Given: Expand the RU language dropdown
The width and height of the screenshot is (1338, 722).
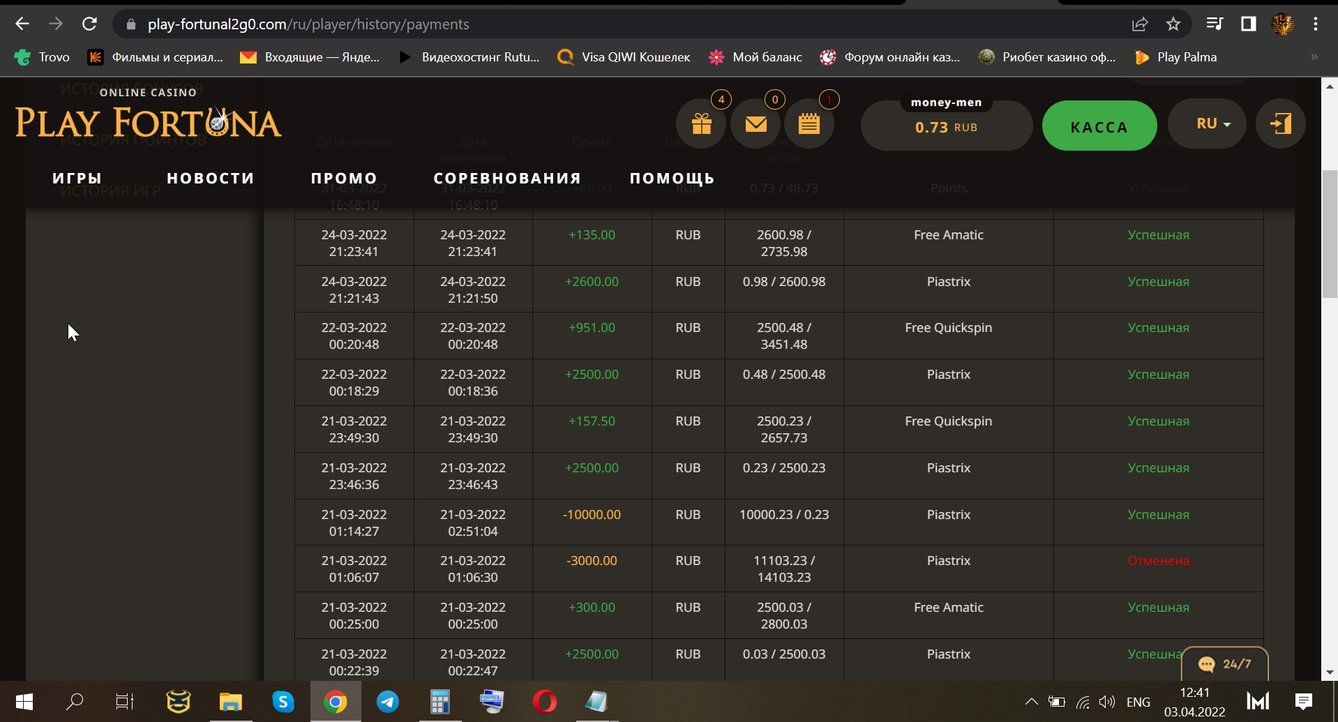Looking at the screenshot, I should pyautogui.click(x=1213, y=124).
